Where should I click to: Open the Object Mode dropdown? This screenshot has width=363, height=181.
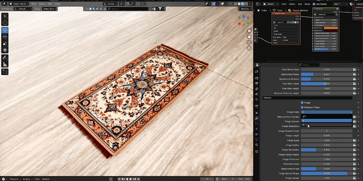coord(19,4)
